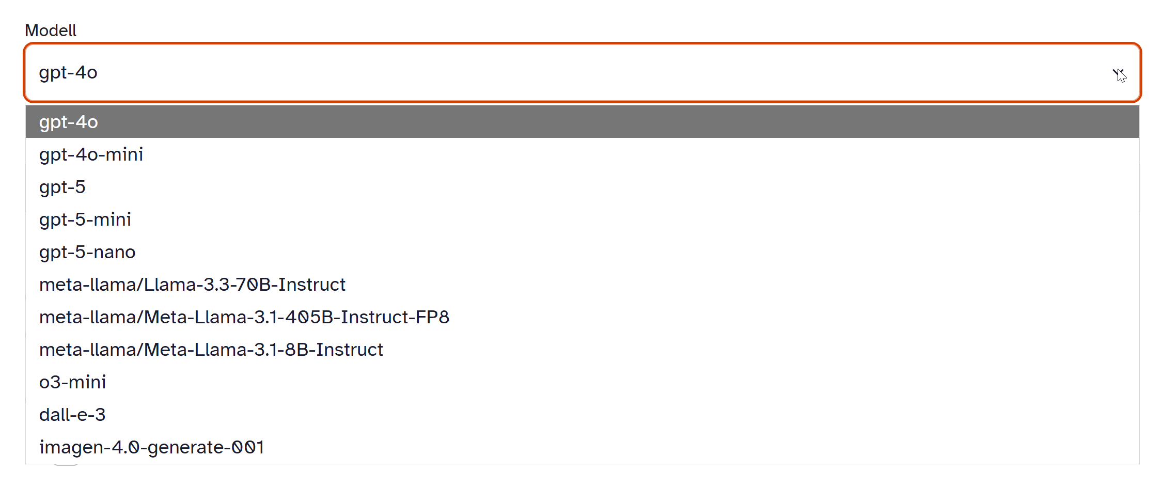Click the Modell combo box showing gpt-4o
1163x487 pixels.
click(568, 73)
